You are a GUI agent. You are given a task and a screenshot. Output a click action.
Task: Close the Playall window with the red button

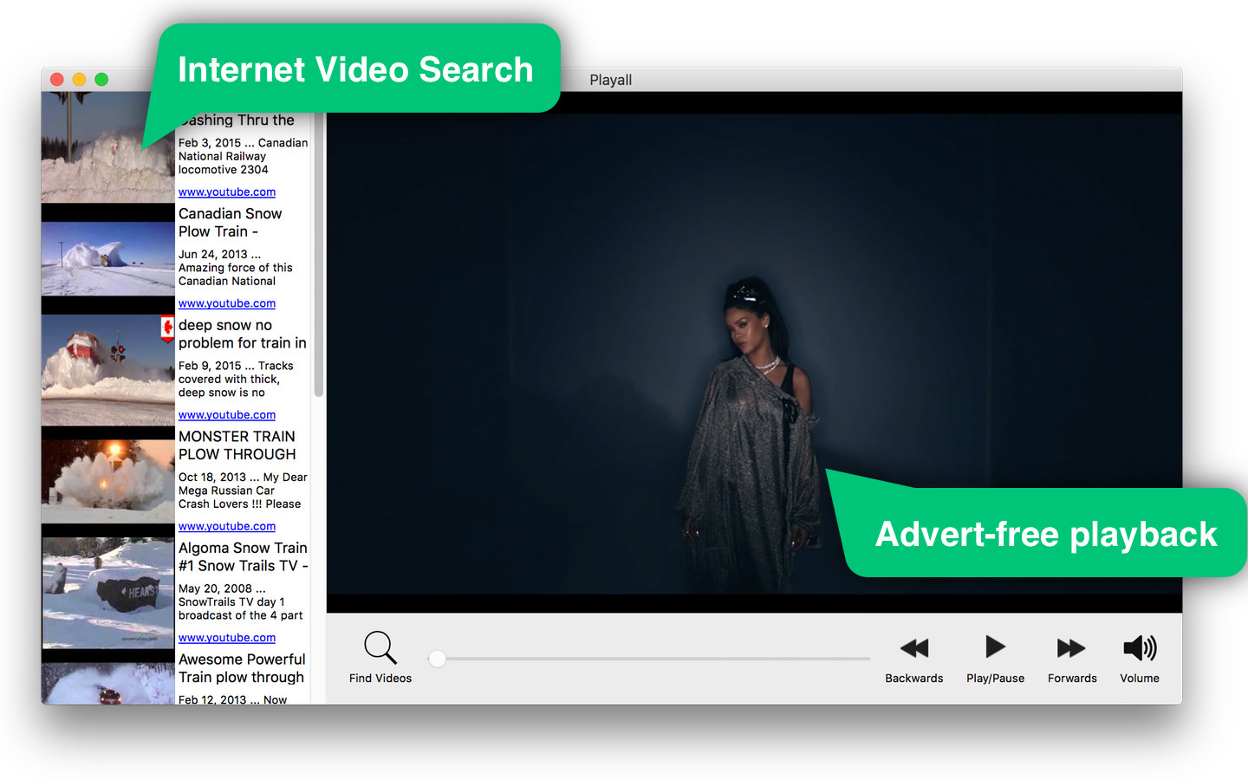tap(57, 80)
